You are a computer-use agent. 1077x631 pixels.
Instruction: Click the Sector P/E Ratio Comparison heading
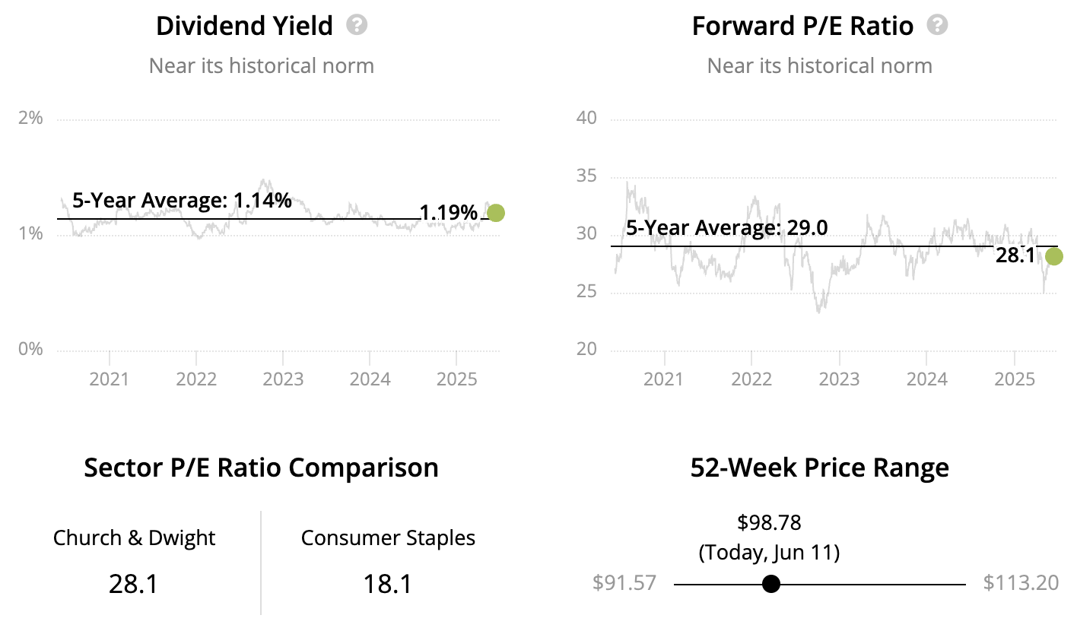click(x=261, y=467)
